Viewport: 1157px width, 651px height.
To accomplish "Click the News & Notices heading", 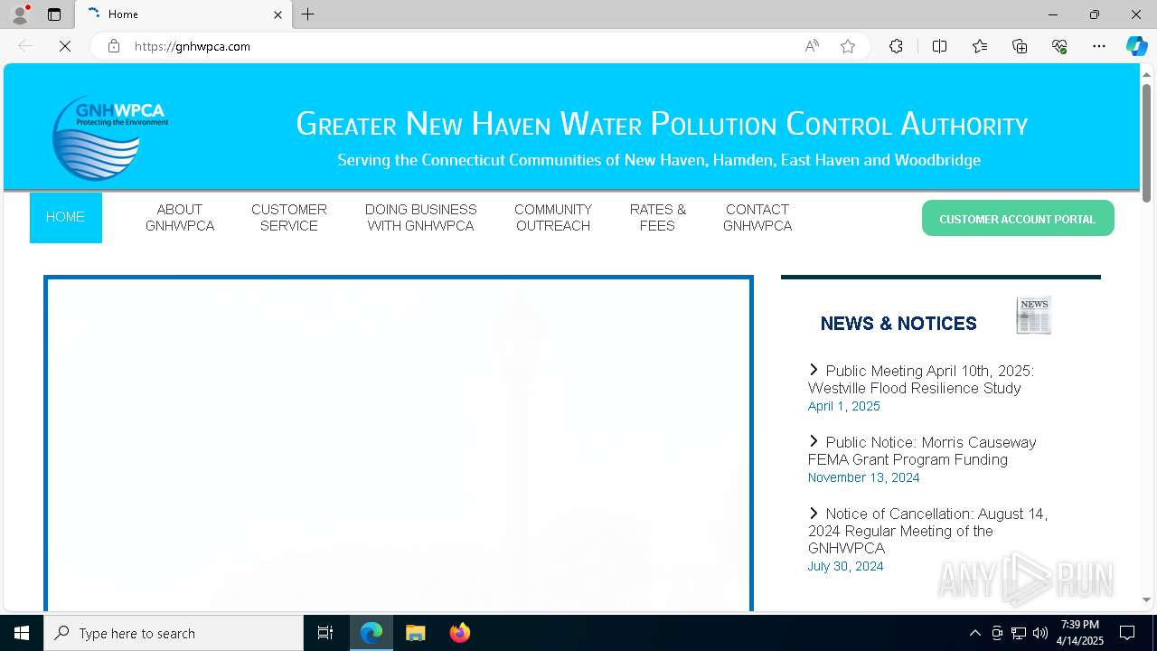I will (898, 323).
